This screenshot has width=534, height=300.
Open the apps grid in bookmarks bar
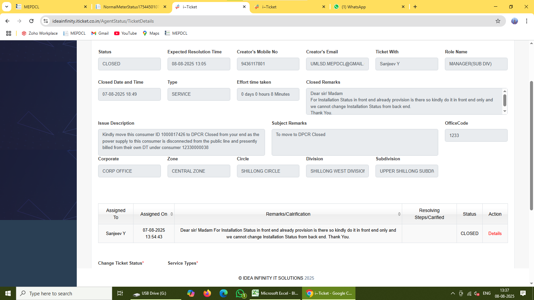(9, 33)
